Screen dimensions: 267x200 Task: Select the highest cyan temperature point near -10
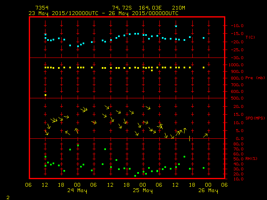click(x=176, y=26)
